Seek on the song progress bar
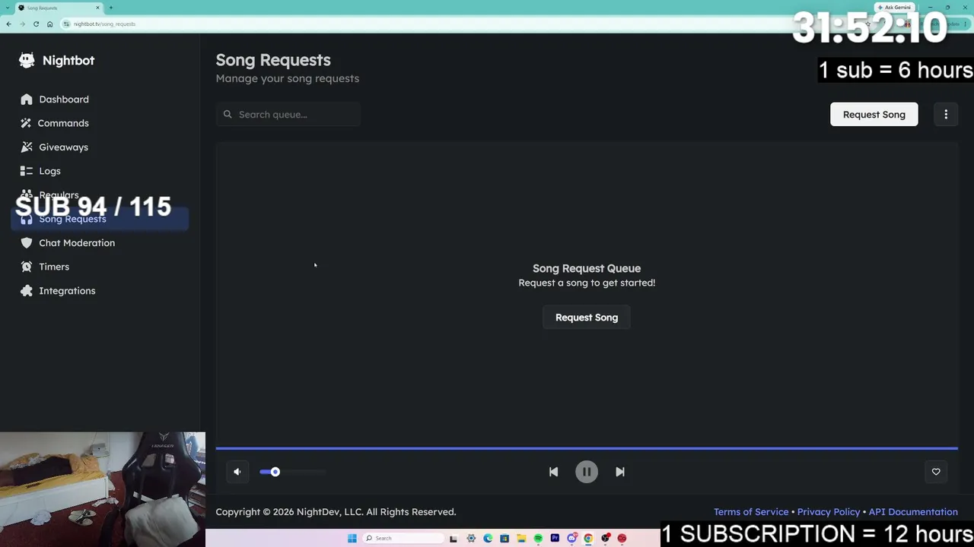This screenshot has height=547, width=974. [587, 448]
